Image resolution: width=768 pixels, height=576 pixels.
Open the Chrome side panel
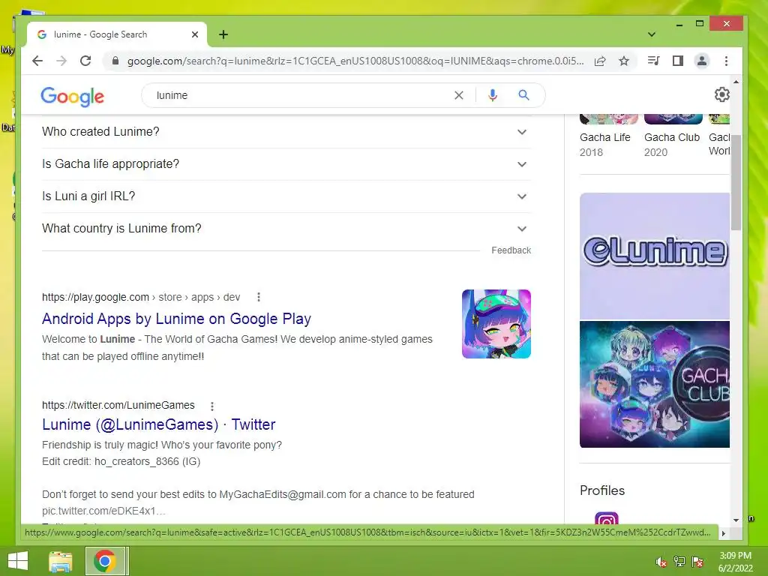pyautogui.click(x=678, y=61)
